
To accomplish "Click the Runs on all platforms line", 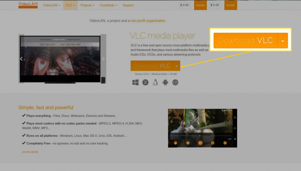I will tap(74, 136).
